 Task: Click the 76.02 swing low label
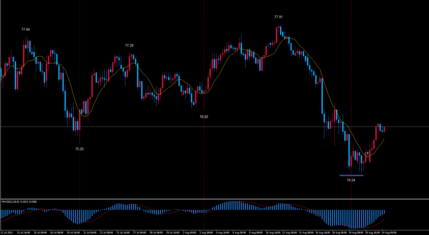204,117
